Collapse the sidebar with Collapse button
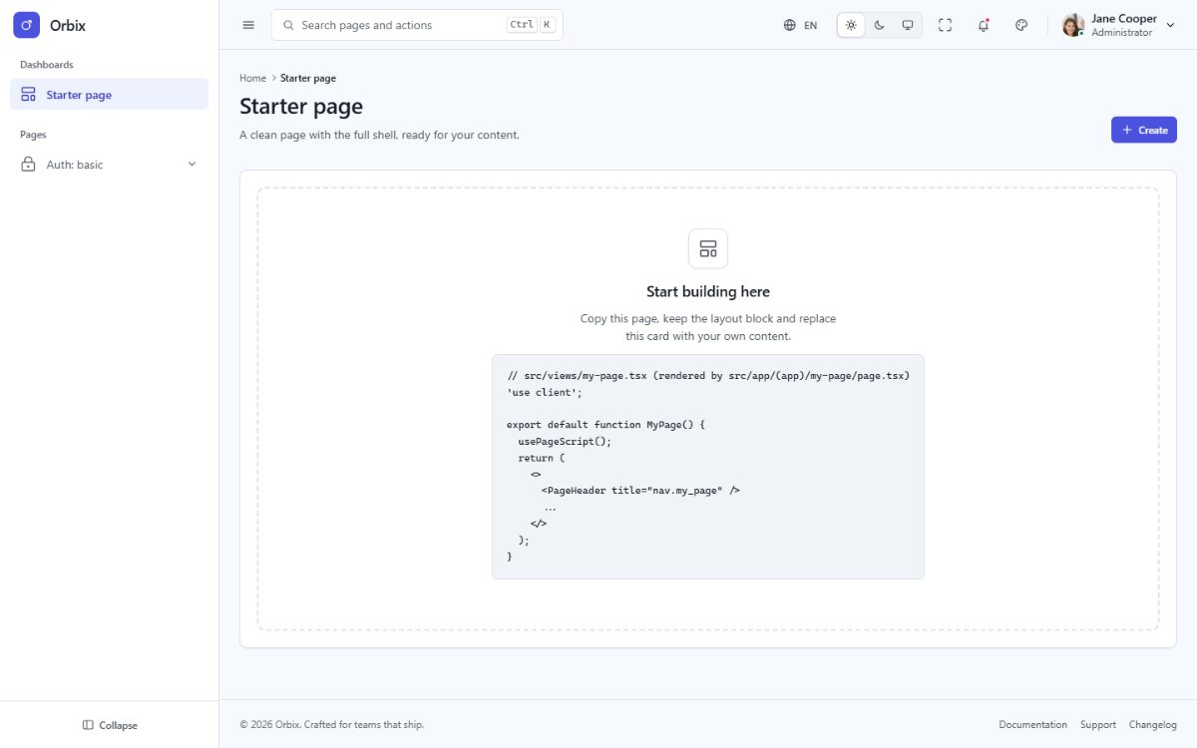This screenshot has height=748, width=1197. (x=110, y=725)
